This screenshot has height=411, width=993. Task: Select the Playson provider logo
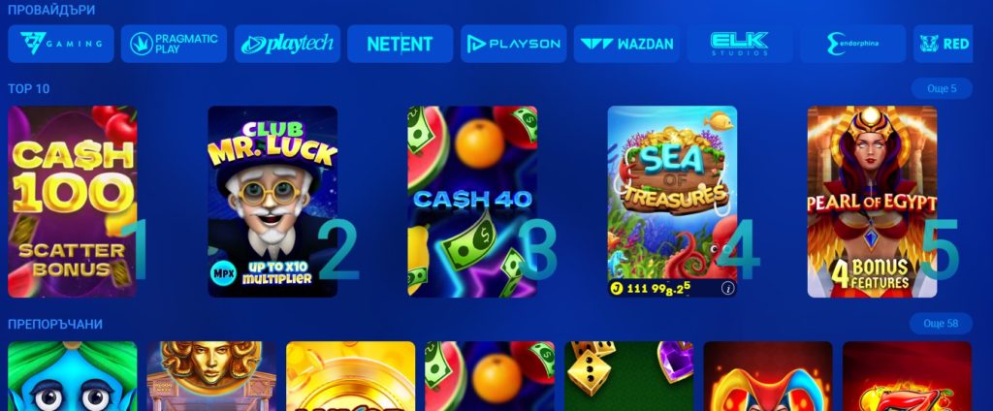click(514, 44)
